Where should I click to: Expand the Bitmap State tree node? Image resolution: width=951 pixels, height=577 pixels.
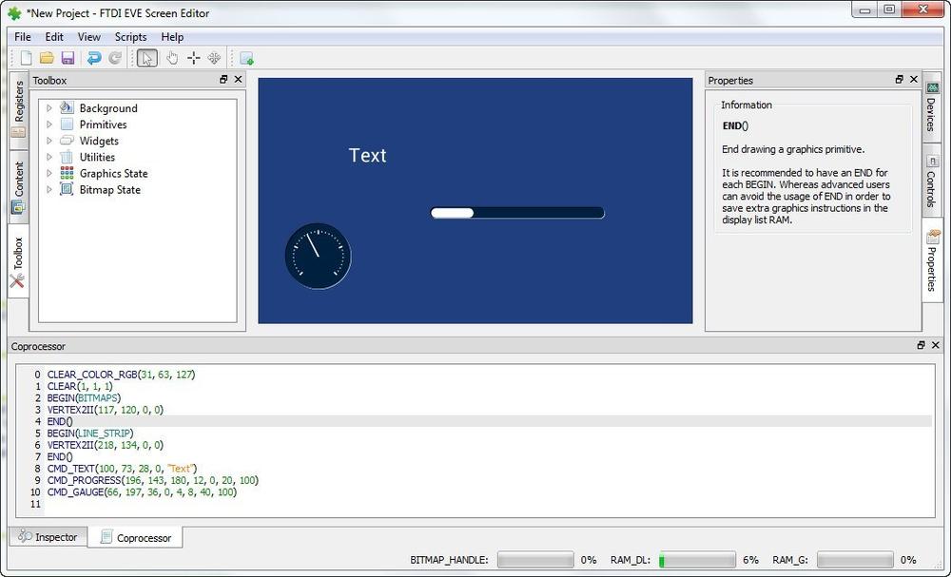point(49,190)
